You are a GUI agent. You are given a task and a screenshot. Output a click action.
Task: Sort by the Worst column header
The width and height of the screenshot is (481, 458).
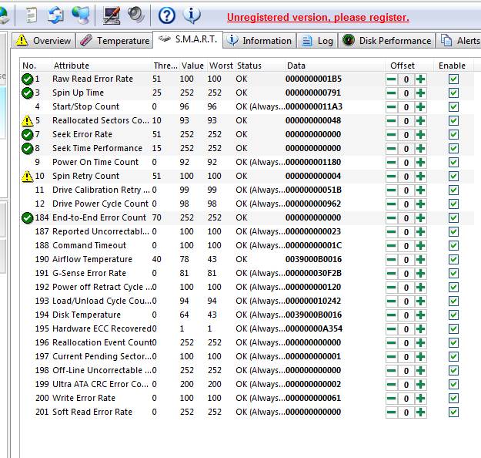[221, 66]
